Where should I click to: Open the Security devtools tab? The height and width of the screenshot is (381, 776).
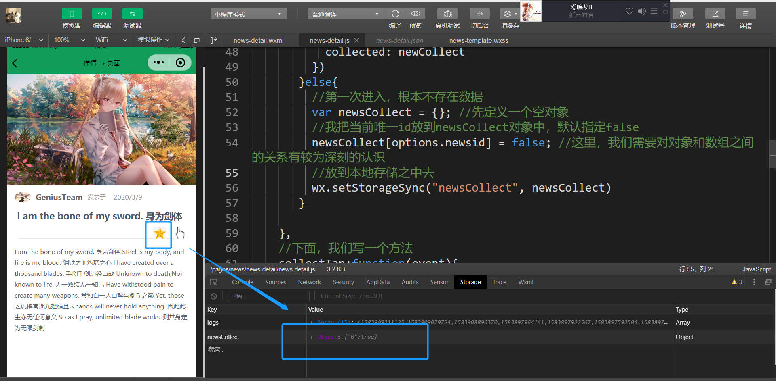click(344, 282)
